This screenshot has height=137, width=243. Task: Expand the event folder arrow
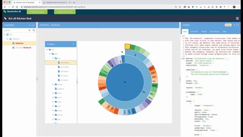point(53,110)
